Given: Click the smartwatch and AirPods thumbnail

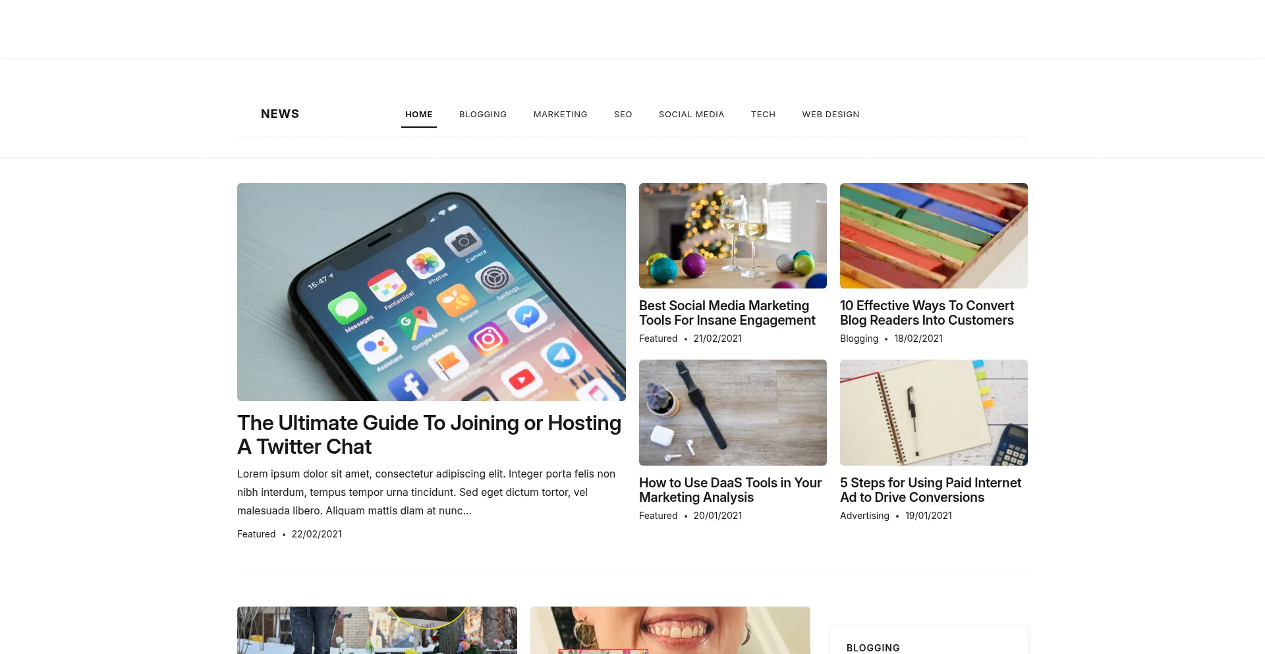Looking at the screenshot, I should (733, 412).
